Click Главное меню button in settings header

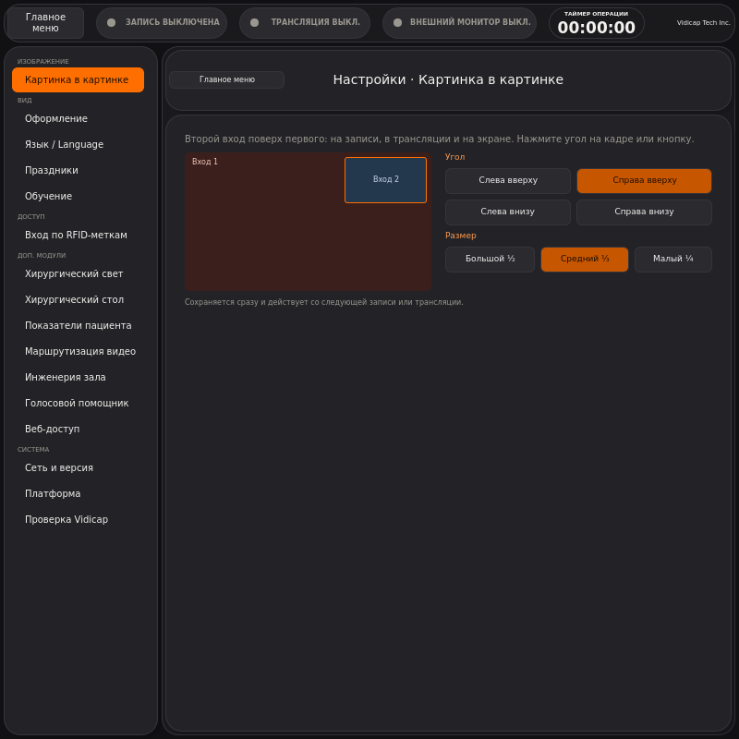tap(226, 79)
